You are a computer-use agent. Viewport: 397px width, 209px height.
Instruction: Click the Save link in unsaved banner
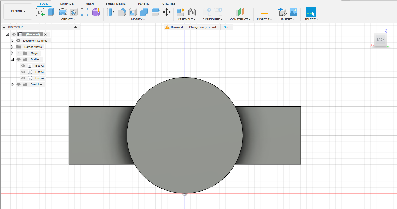coord(227,27)
